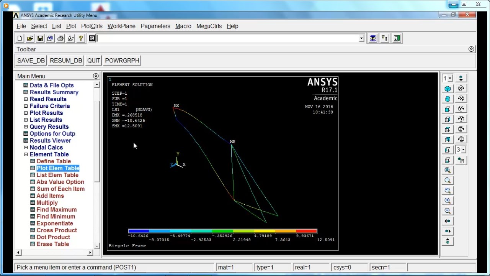
Task: Expand the Failure Criteria node
Action: pos(26,106)
